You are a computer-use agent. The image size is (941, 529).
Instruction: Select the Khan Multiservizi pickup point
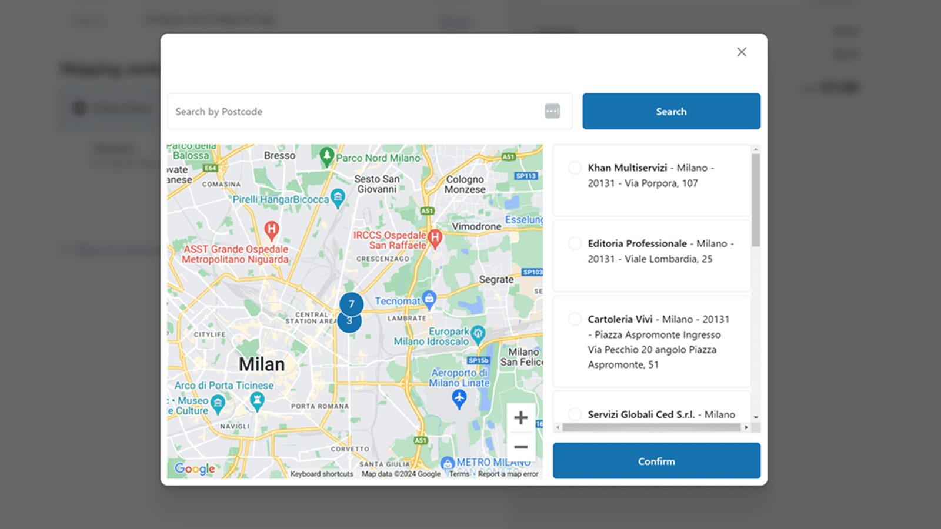[x=575, y=168]
